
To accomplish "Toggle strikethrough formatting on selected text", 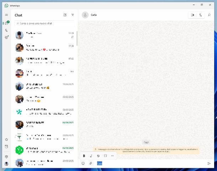I will (98, 156).
